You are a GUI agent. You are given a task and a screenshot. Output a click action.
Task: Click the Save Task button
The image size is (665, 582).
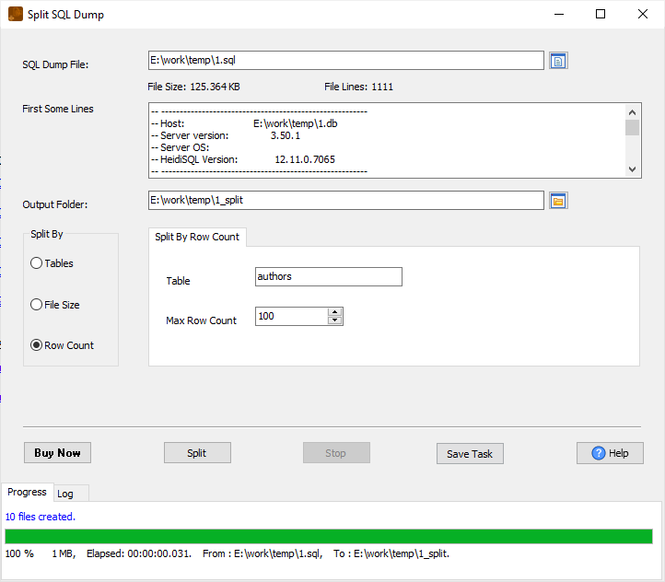click(470, 454)
